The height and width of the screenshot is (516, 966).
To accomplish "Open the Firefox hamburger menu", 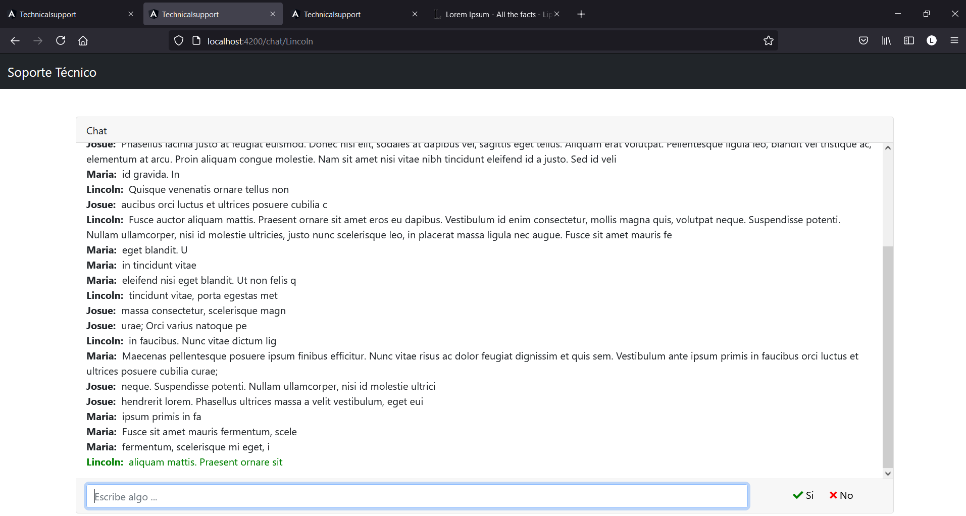I will click(954, 41).
